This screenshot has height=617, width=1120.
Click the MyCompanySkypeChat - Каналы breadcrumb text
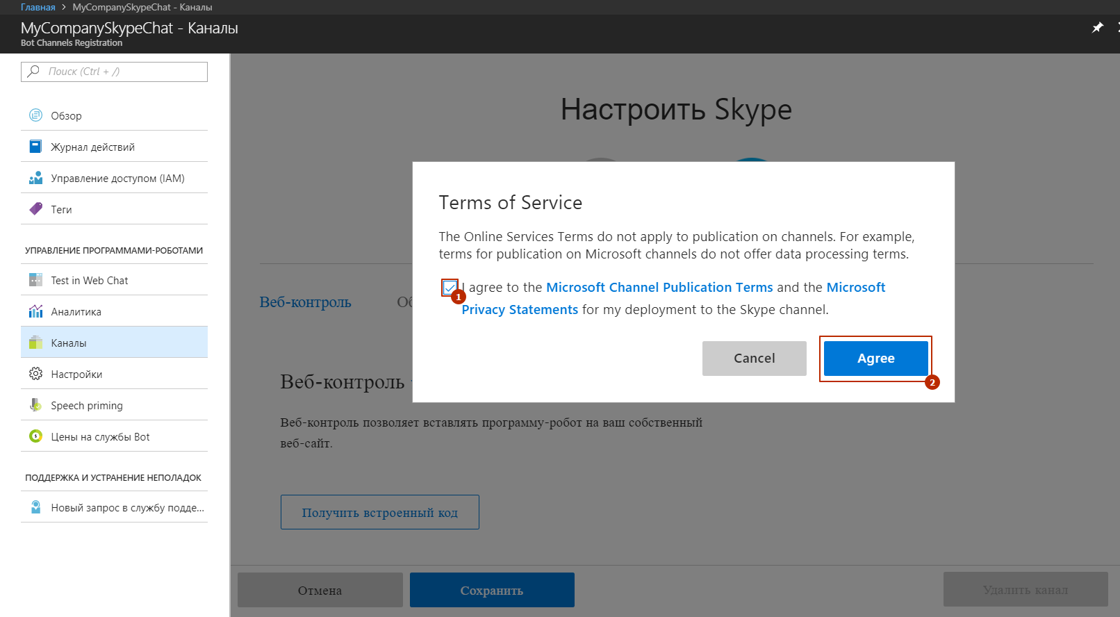pos(142,8)
